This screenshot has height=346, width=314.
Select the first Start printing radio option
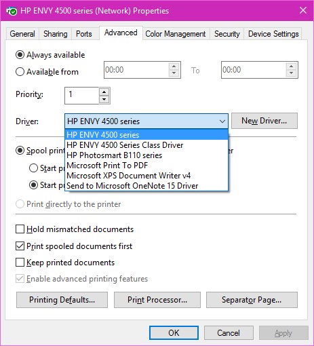33,168
